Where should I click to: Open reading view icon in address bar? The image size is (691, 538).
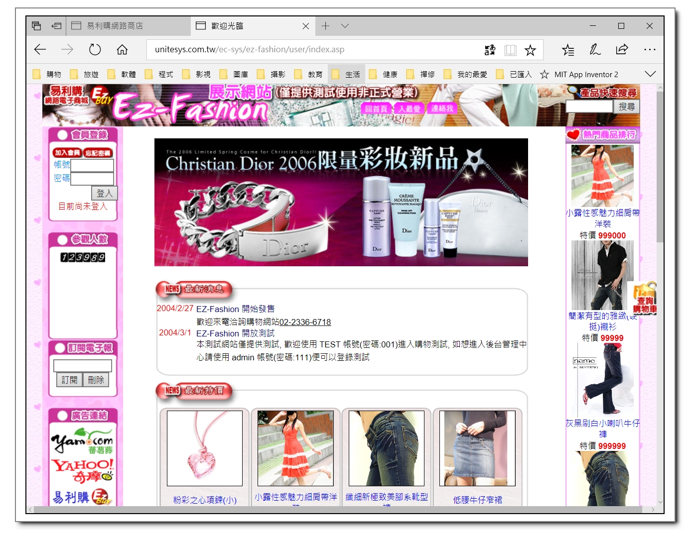point(510,50)
